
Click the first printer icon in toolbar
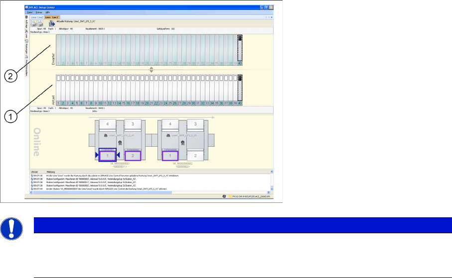point(34,23)
